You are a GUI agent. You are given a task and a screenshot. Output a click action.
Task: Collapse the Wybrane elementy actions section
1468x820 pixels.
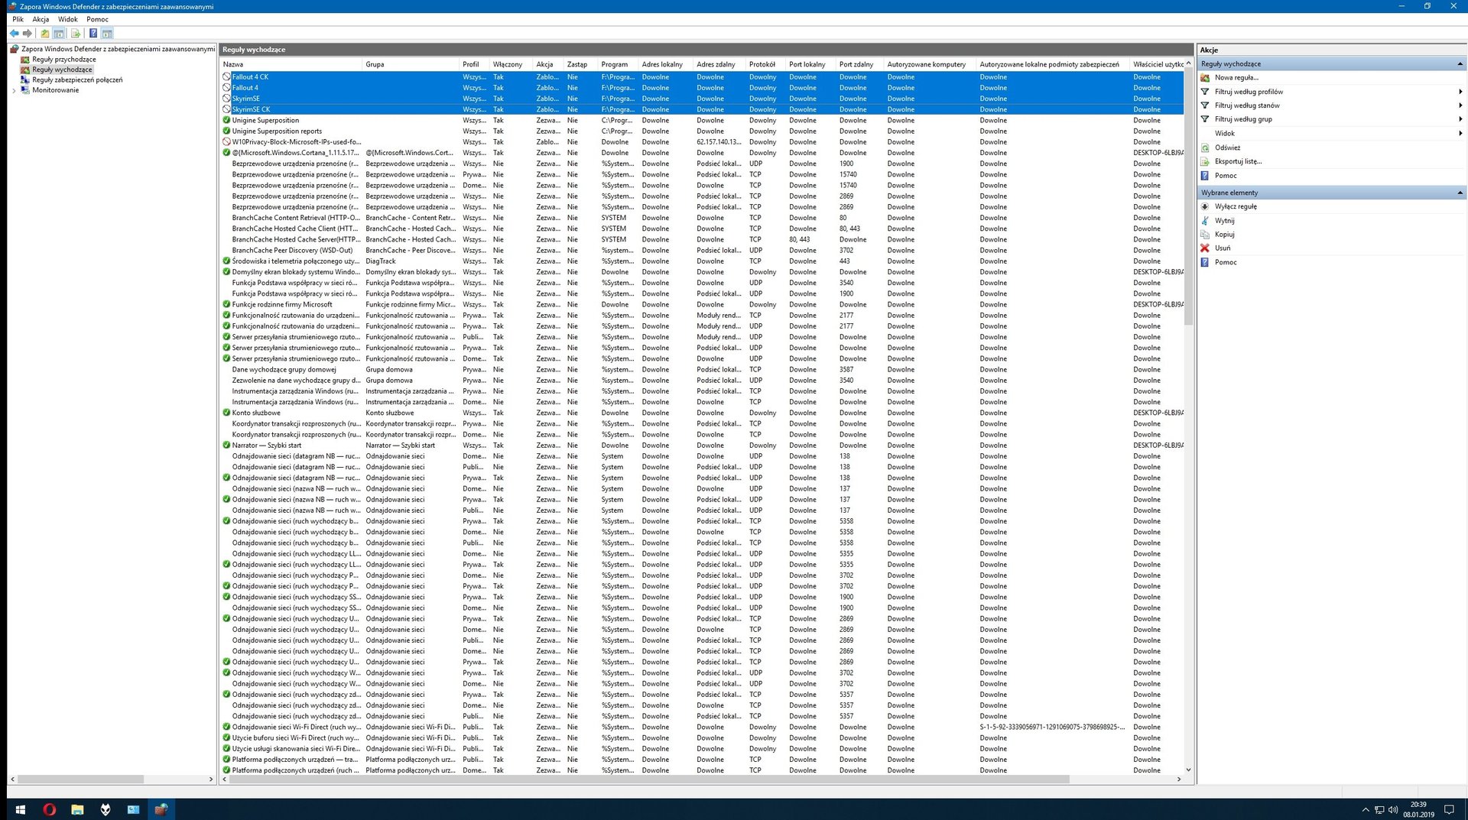(x=1460, y=193)
